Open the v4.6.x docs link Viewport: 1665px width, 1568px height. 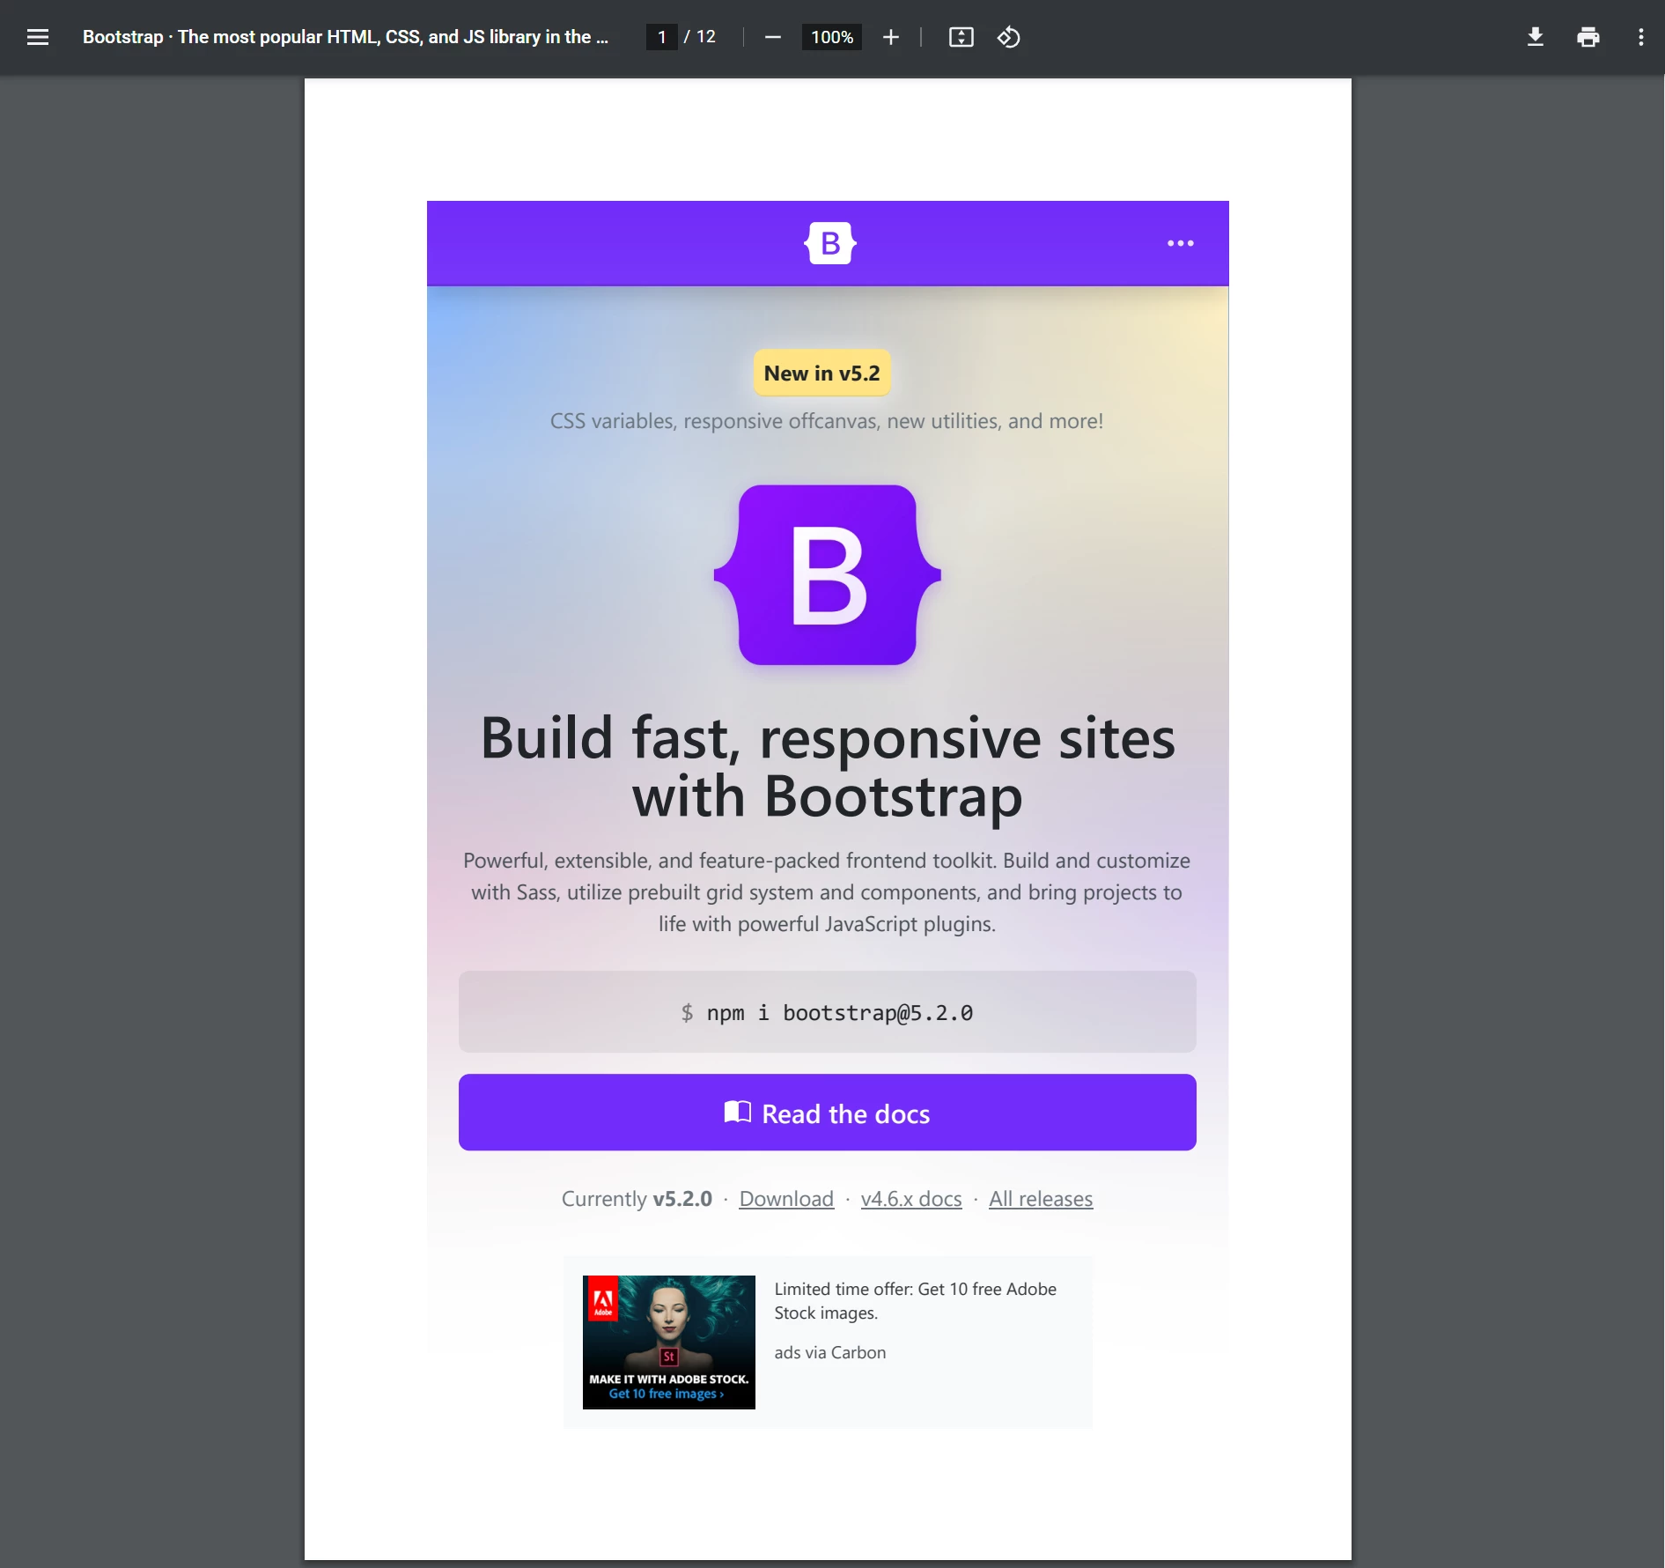click(x=911, y=1199)
